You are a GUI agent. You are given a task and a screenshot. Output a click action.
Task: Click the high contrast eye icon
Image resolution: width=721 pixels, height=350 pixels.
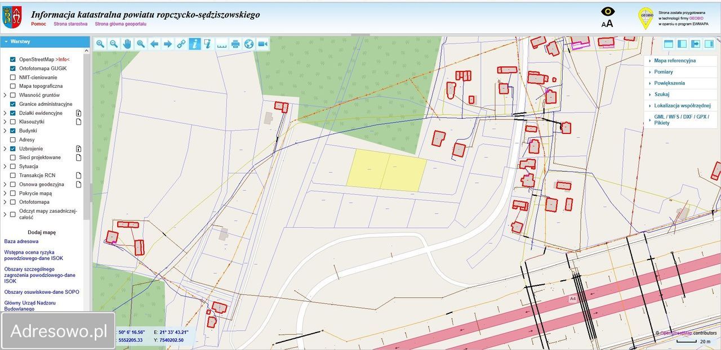608,11
